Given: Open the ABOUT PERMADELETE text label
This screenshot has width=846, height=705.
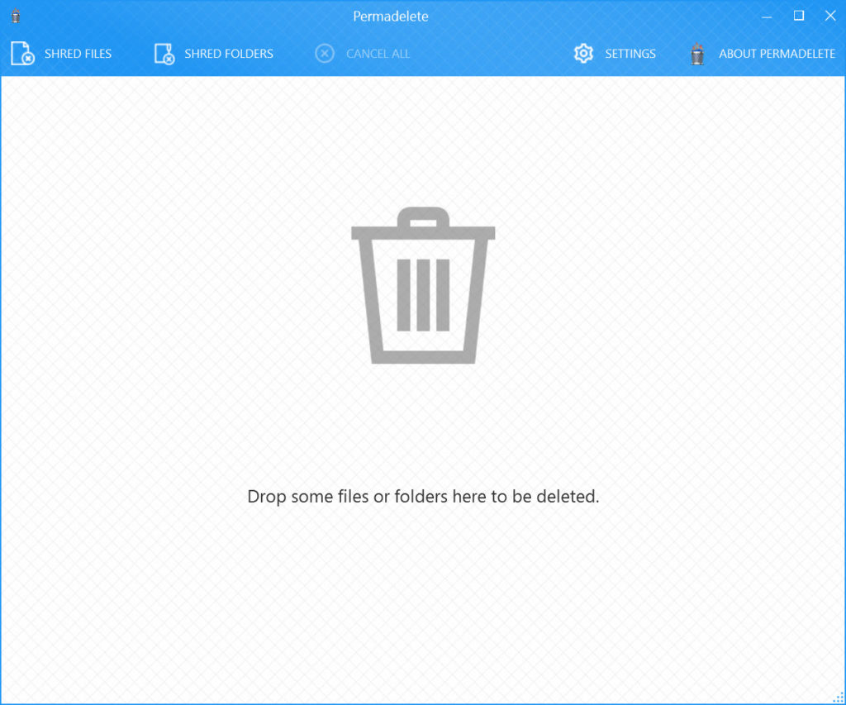Looking at the screenshot, I should point(777,54).
